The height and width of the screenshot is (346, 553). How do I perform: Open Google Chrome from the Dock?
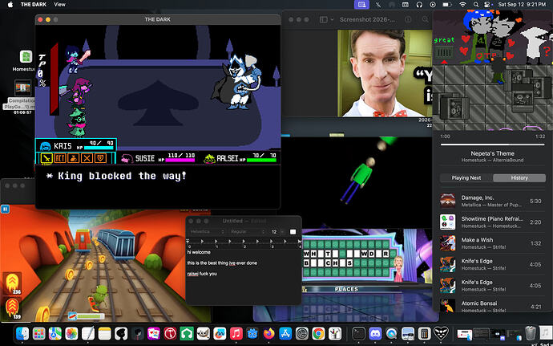(318, 333)
